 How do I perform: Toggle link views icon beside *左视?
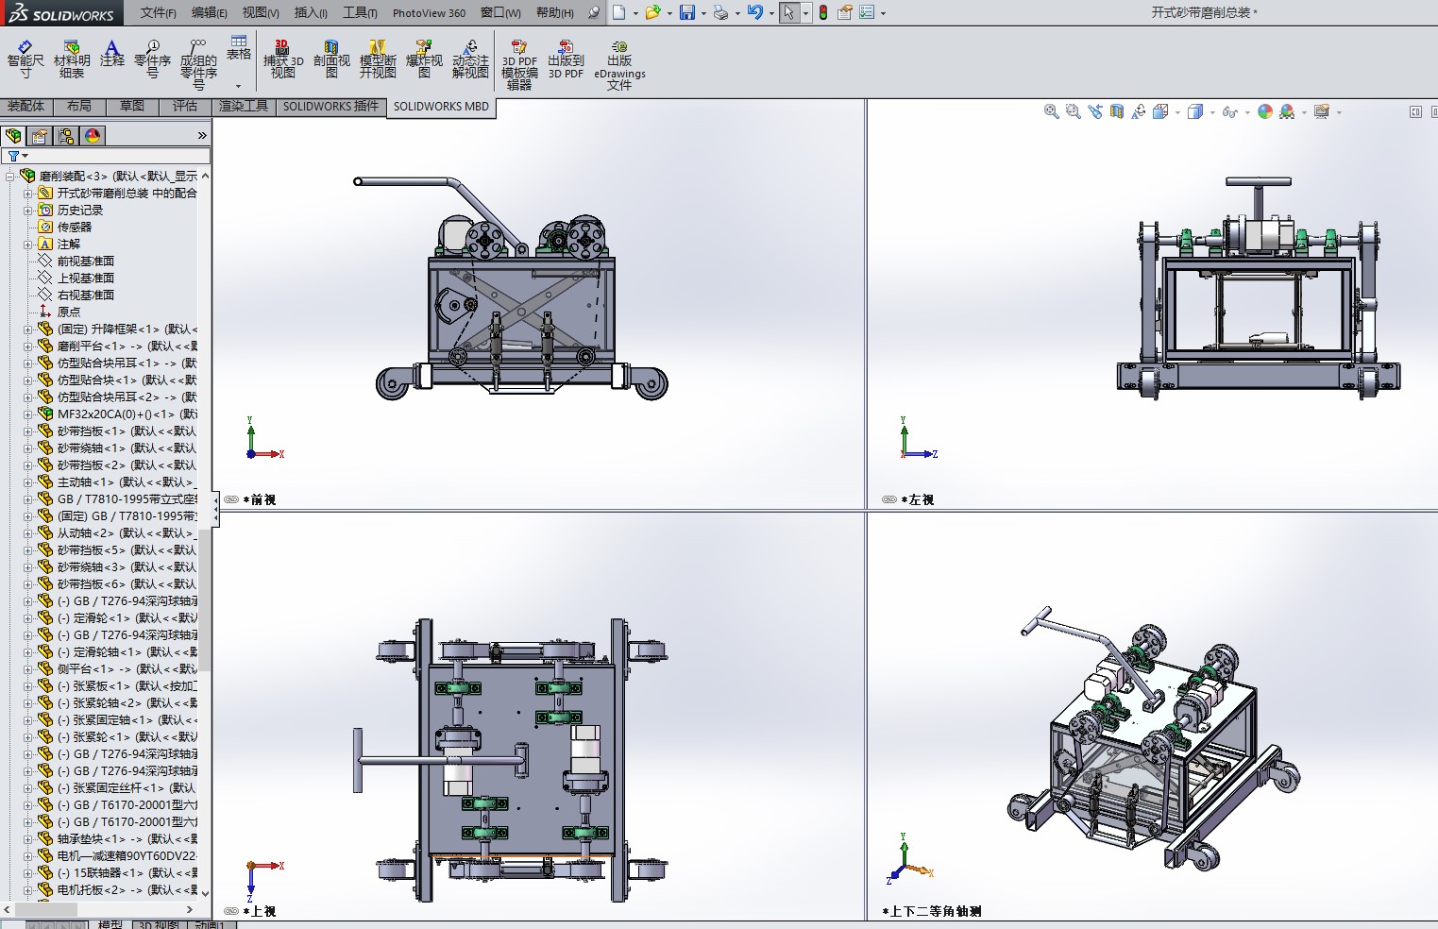point(888,499)
